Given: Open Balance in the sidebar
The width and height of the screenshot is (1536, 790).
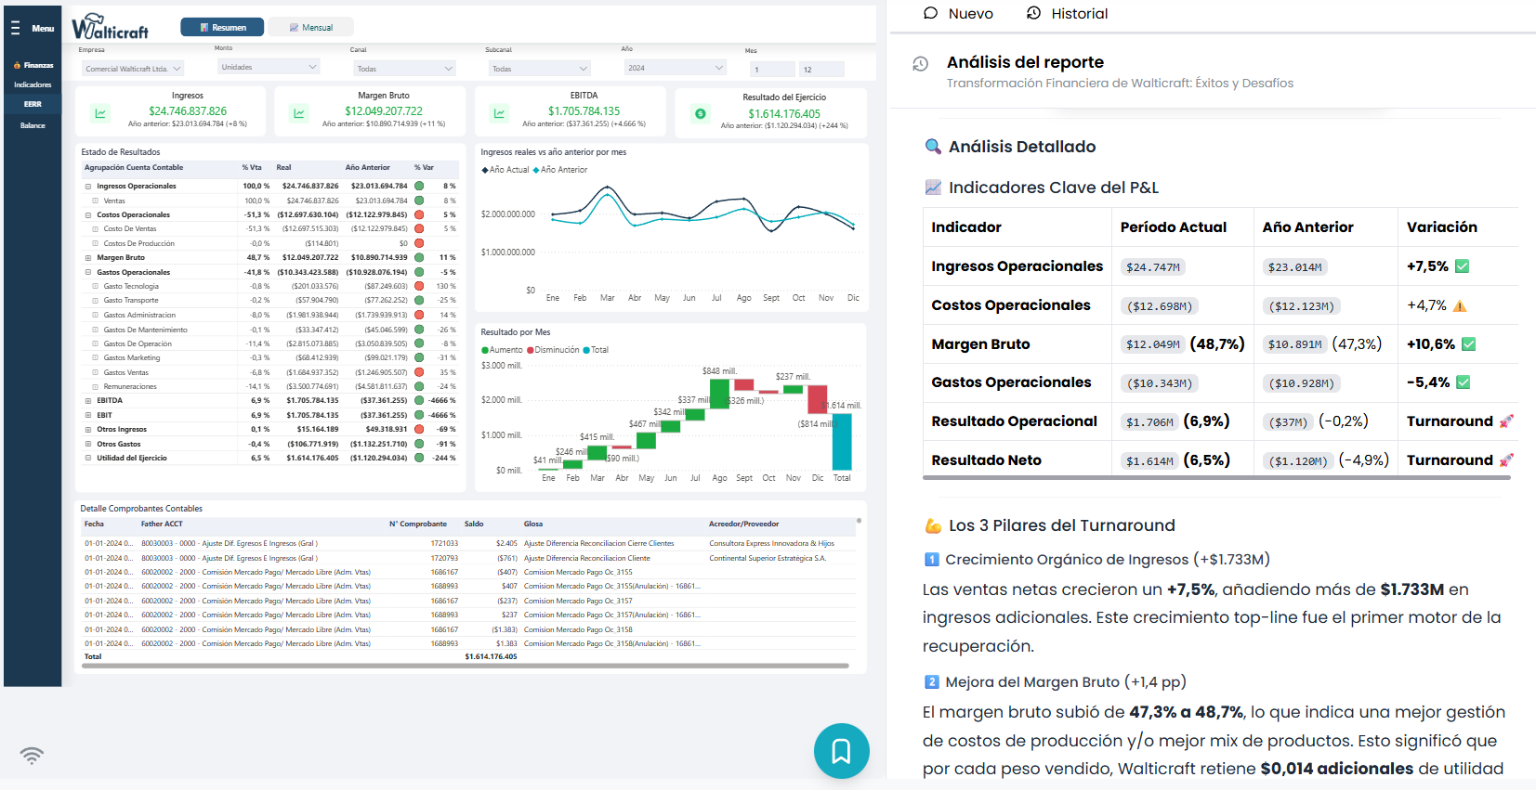Looking at the screenshot, I should click(33, 125).
